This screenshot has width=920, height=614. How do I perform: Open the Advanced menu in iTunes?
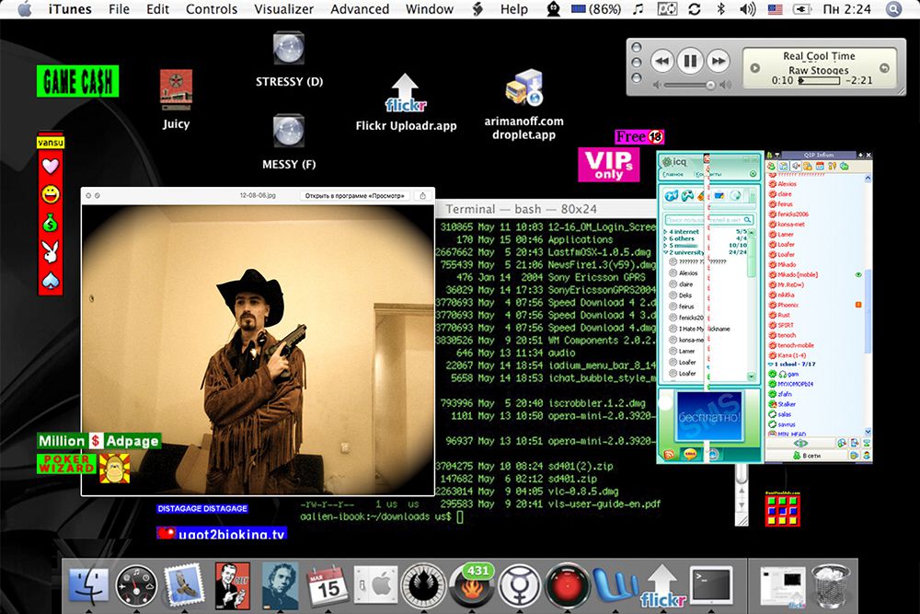[360, 9]
